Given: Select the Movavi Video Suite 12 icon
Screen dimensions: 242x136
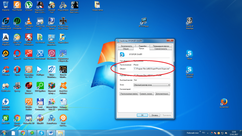Looking at the screenshot, I should pyautogui.click(x=52, y=104).
